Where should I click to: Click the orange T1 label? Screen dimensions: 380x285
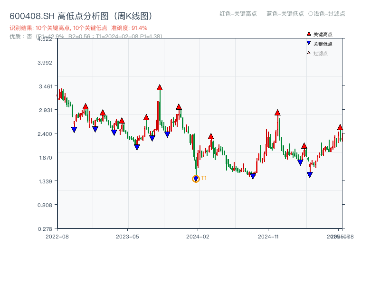pos(204,178)
